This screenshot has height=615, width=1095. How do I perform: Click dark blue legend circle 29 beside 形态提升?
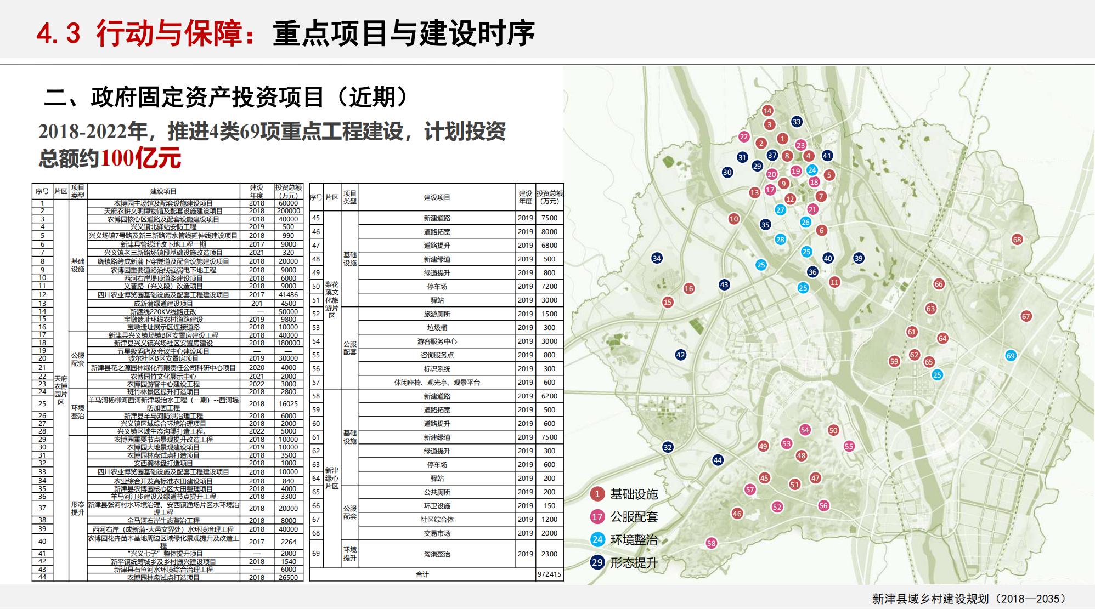(597, 562)
